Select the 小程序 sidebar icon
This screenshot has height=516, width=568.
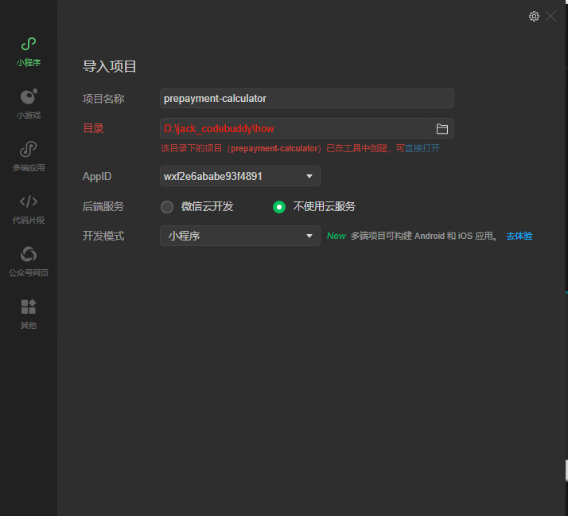coord(29,45)
